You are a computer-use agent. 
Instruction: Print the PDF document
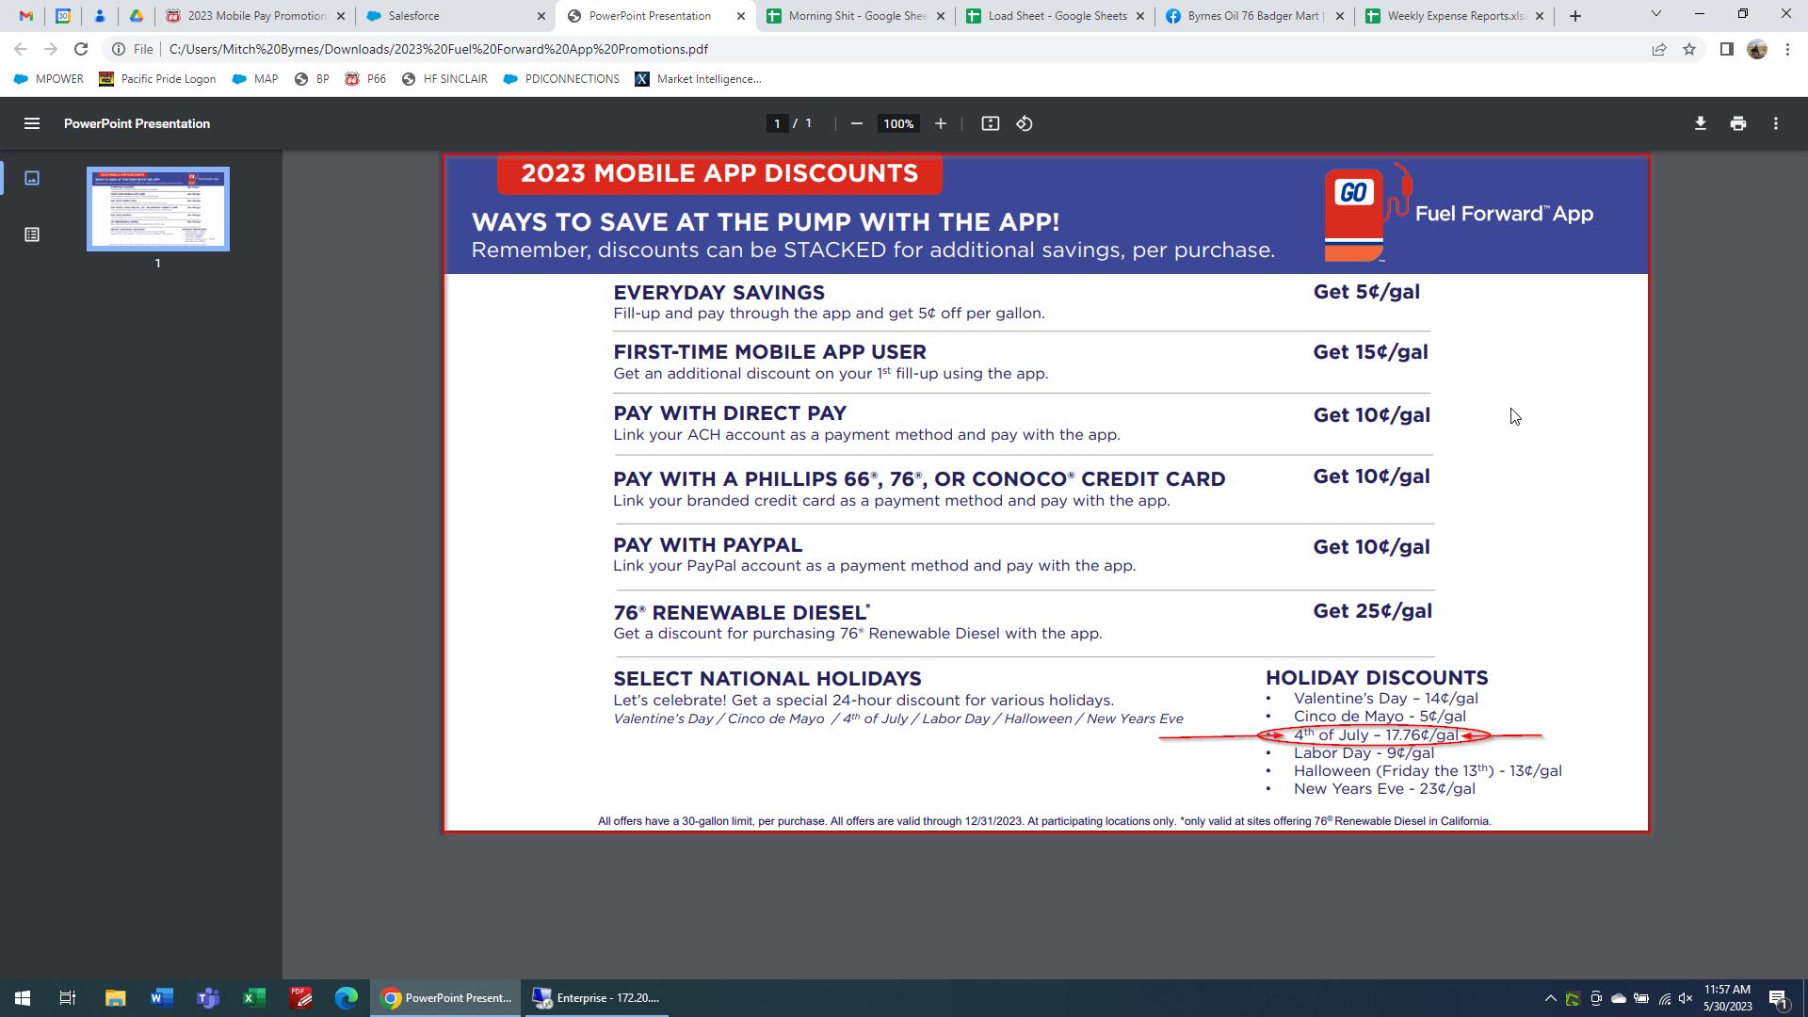tap(1737, 123)
